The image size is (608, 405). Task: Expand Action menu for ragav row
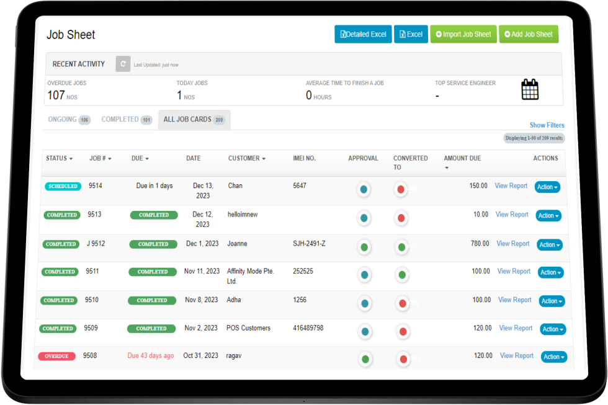point(553,357)
